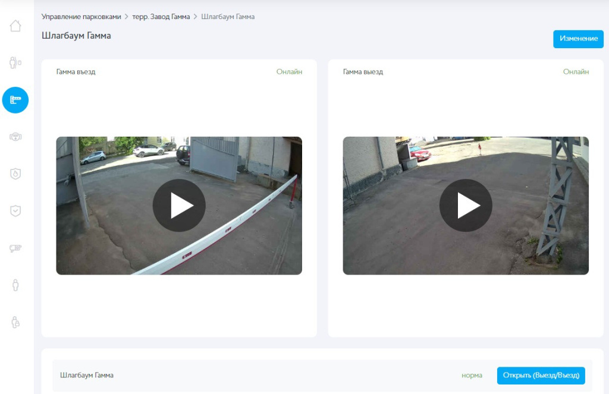The height and width of the screenshot is (394, 609).
Task: Click the норма barrier status text
Action: pyautogui.click(x=472, y=376)
